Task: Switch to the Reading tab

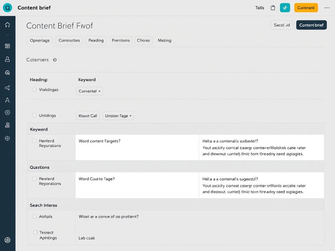Action: 96,40
